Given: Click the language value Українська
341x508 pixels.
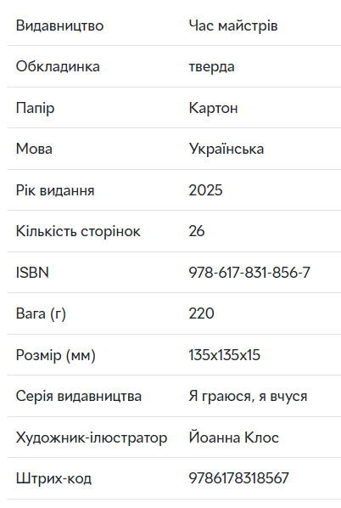Looking at the screenshot, I should [x=226, y=149].
